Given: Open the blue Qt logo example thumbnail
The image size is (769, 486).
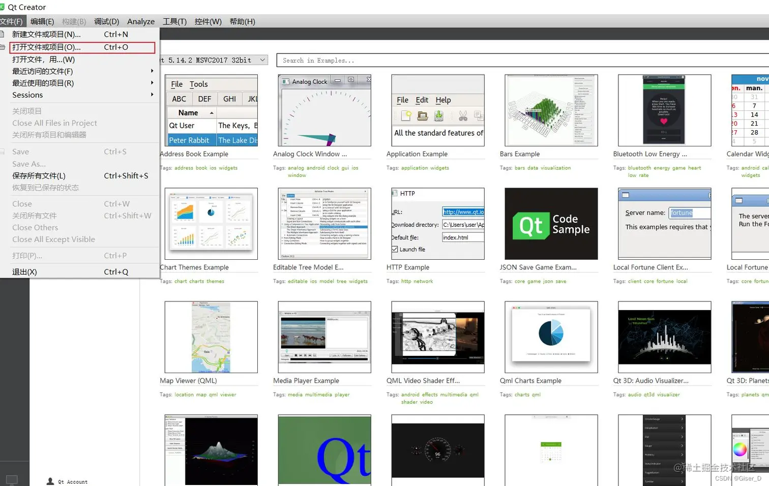Looking at the screenshot, I should pyautogui.click(x=324, y=450).
